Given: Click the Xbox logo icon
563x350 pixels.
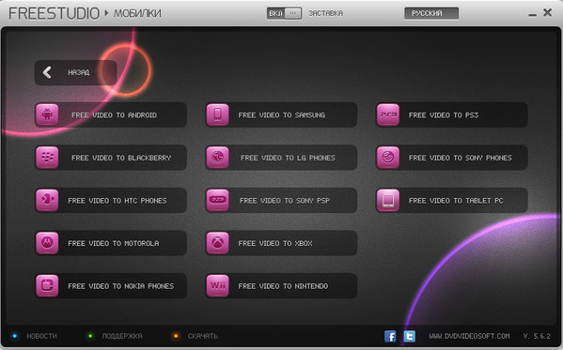Looking at the screenshot, I should (x=218, y=243).
